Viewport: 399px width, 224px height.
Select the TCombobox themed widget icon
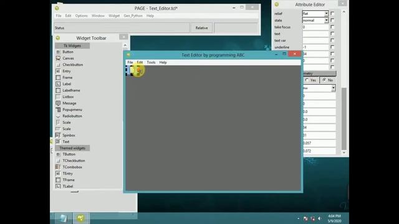pyautogui.click(x=58, y=167)
